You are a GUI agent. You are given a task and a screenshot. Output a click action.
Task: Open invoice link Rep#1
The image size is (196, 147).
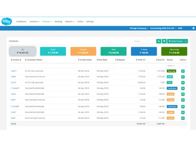coord(14,71)
